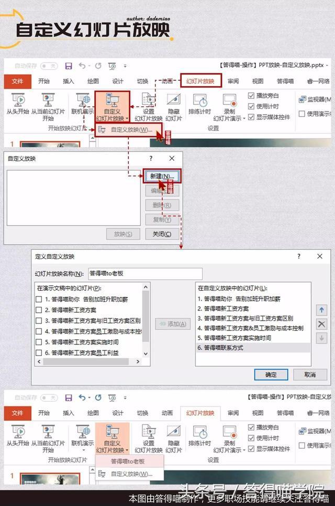Move slide down with the grey down arrow
The image size is (335, 506).
tap(321, 338)
